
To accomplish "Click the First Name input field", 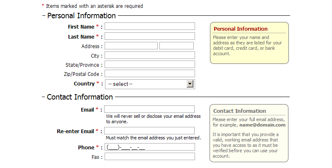I will 150,26.
